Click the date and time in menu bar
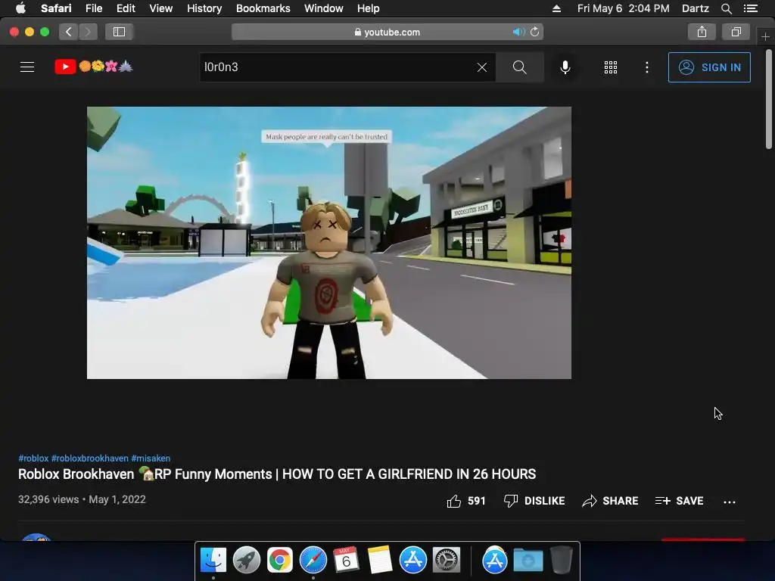Screen dimensions: 775x581 624,8
